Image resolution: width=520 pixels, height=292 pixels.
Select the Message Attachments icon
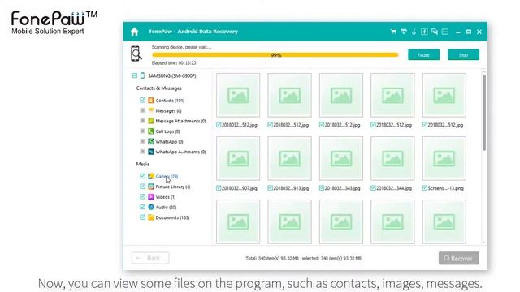[151, 121]
